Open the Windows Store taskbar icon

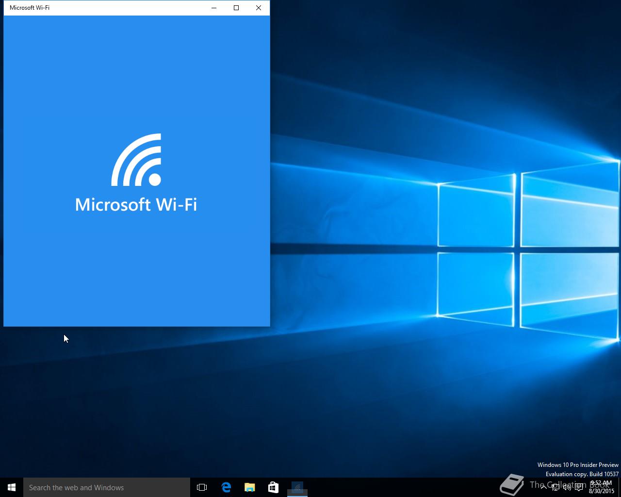[273, 487]
